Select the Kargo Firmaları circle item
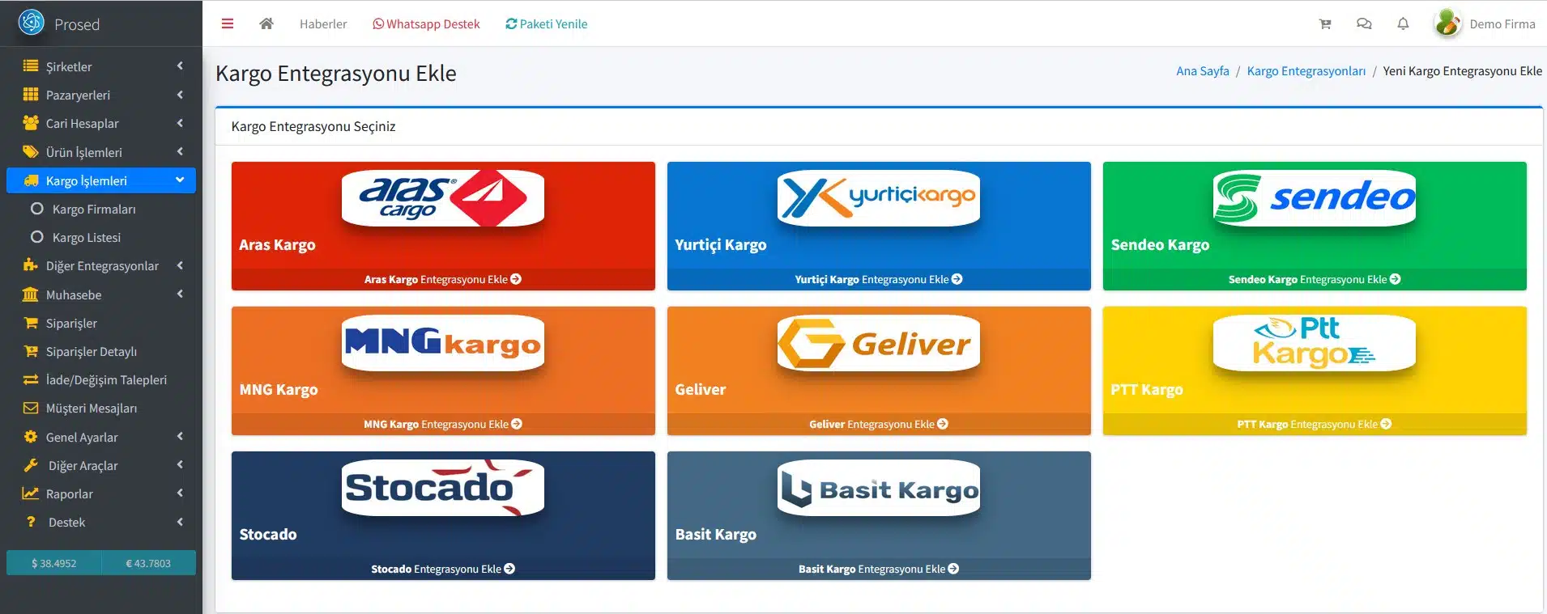Screen dimensions: 1547x614 (36, 209)
